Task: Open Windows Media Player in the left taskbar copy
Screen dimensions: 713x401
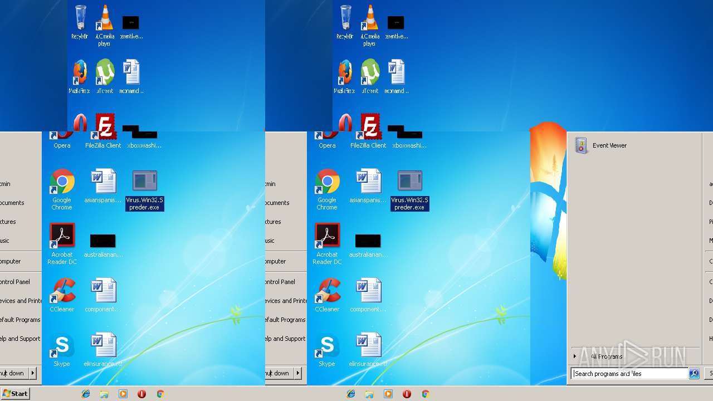Action: point(123,394)
